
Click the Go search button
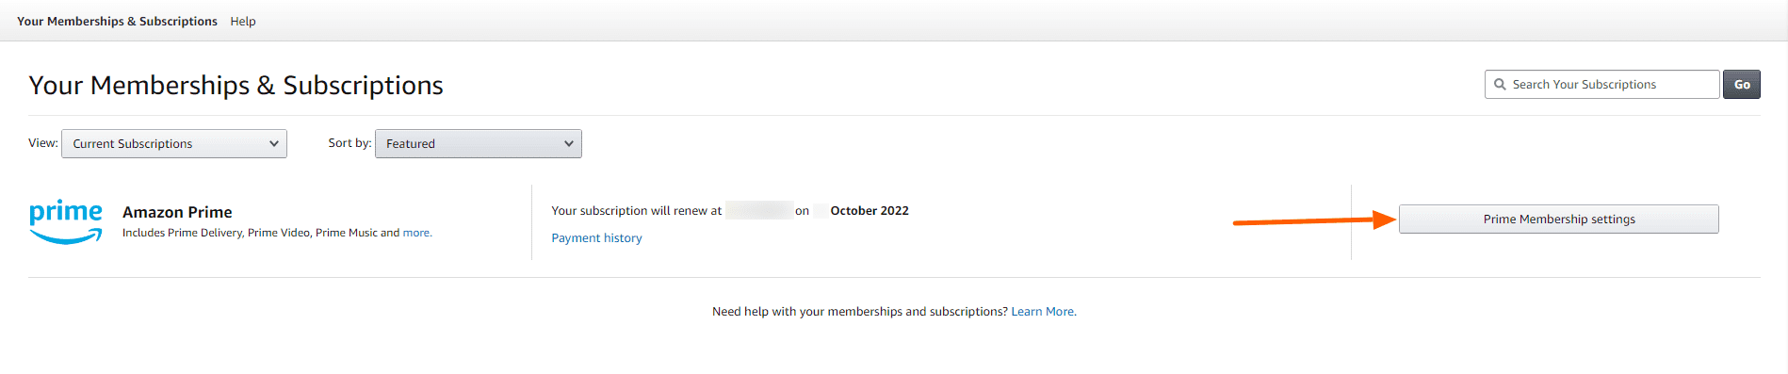[1742, 84]
